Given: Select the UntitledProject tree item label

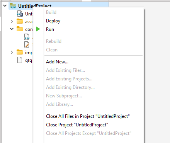Looking at the screenshot, I should tap(35, 6).
